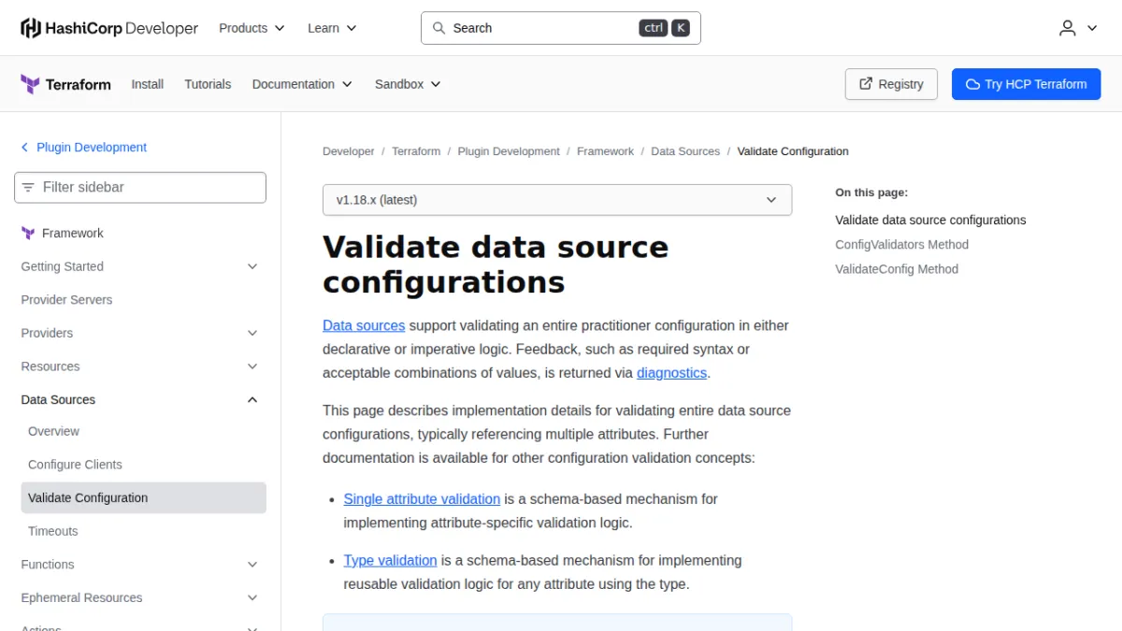1122x631 pixels.
Task: Click the Developer breadcrumb
Action: tap(348, 151)
